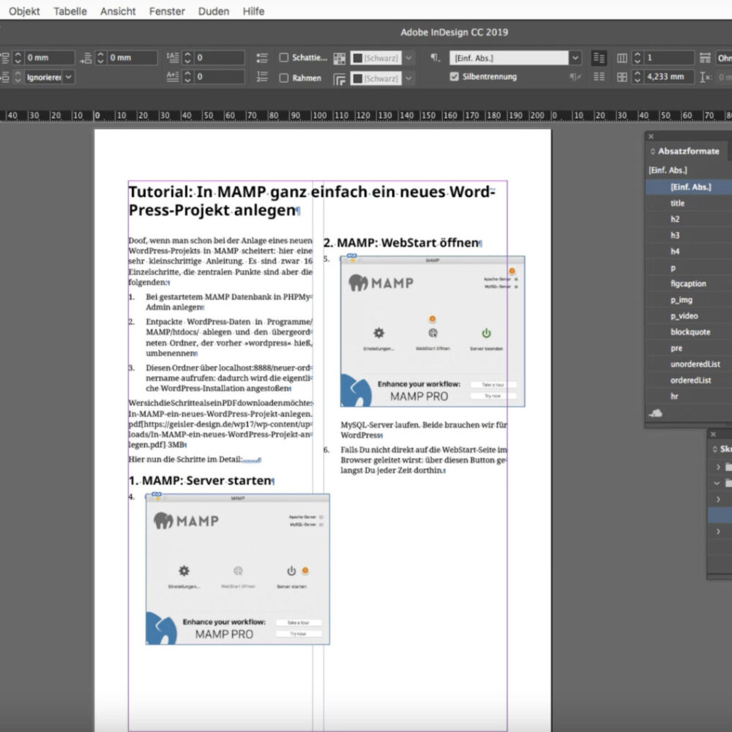The width and height of the screenshot is (732, 732).
Task: Apply the figcaption paragraph style
Action: [689, 283]
